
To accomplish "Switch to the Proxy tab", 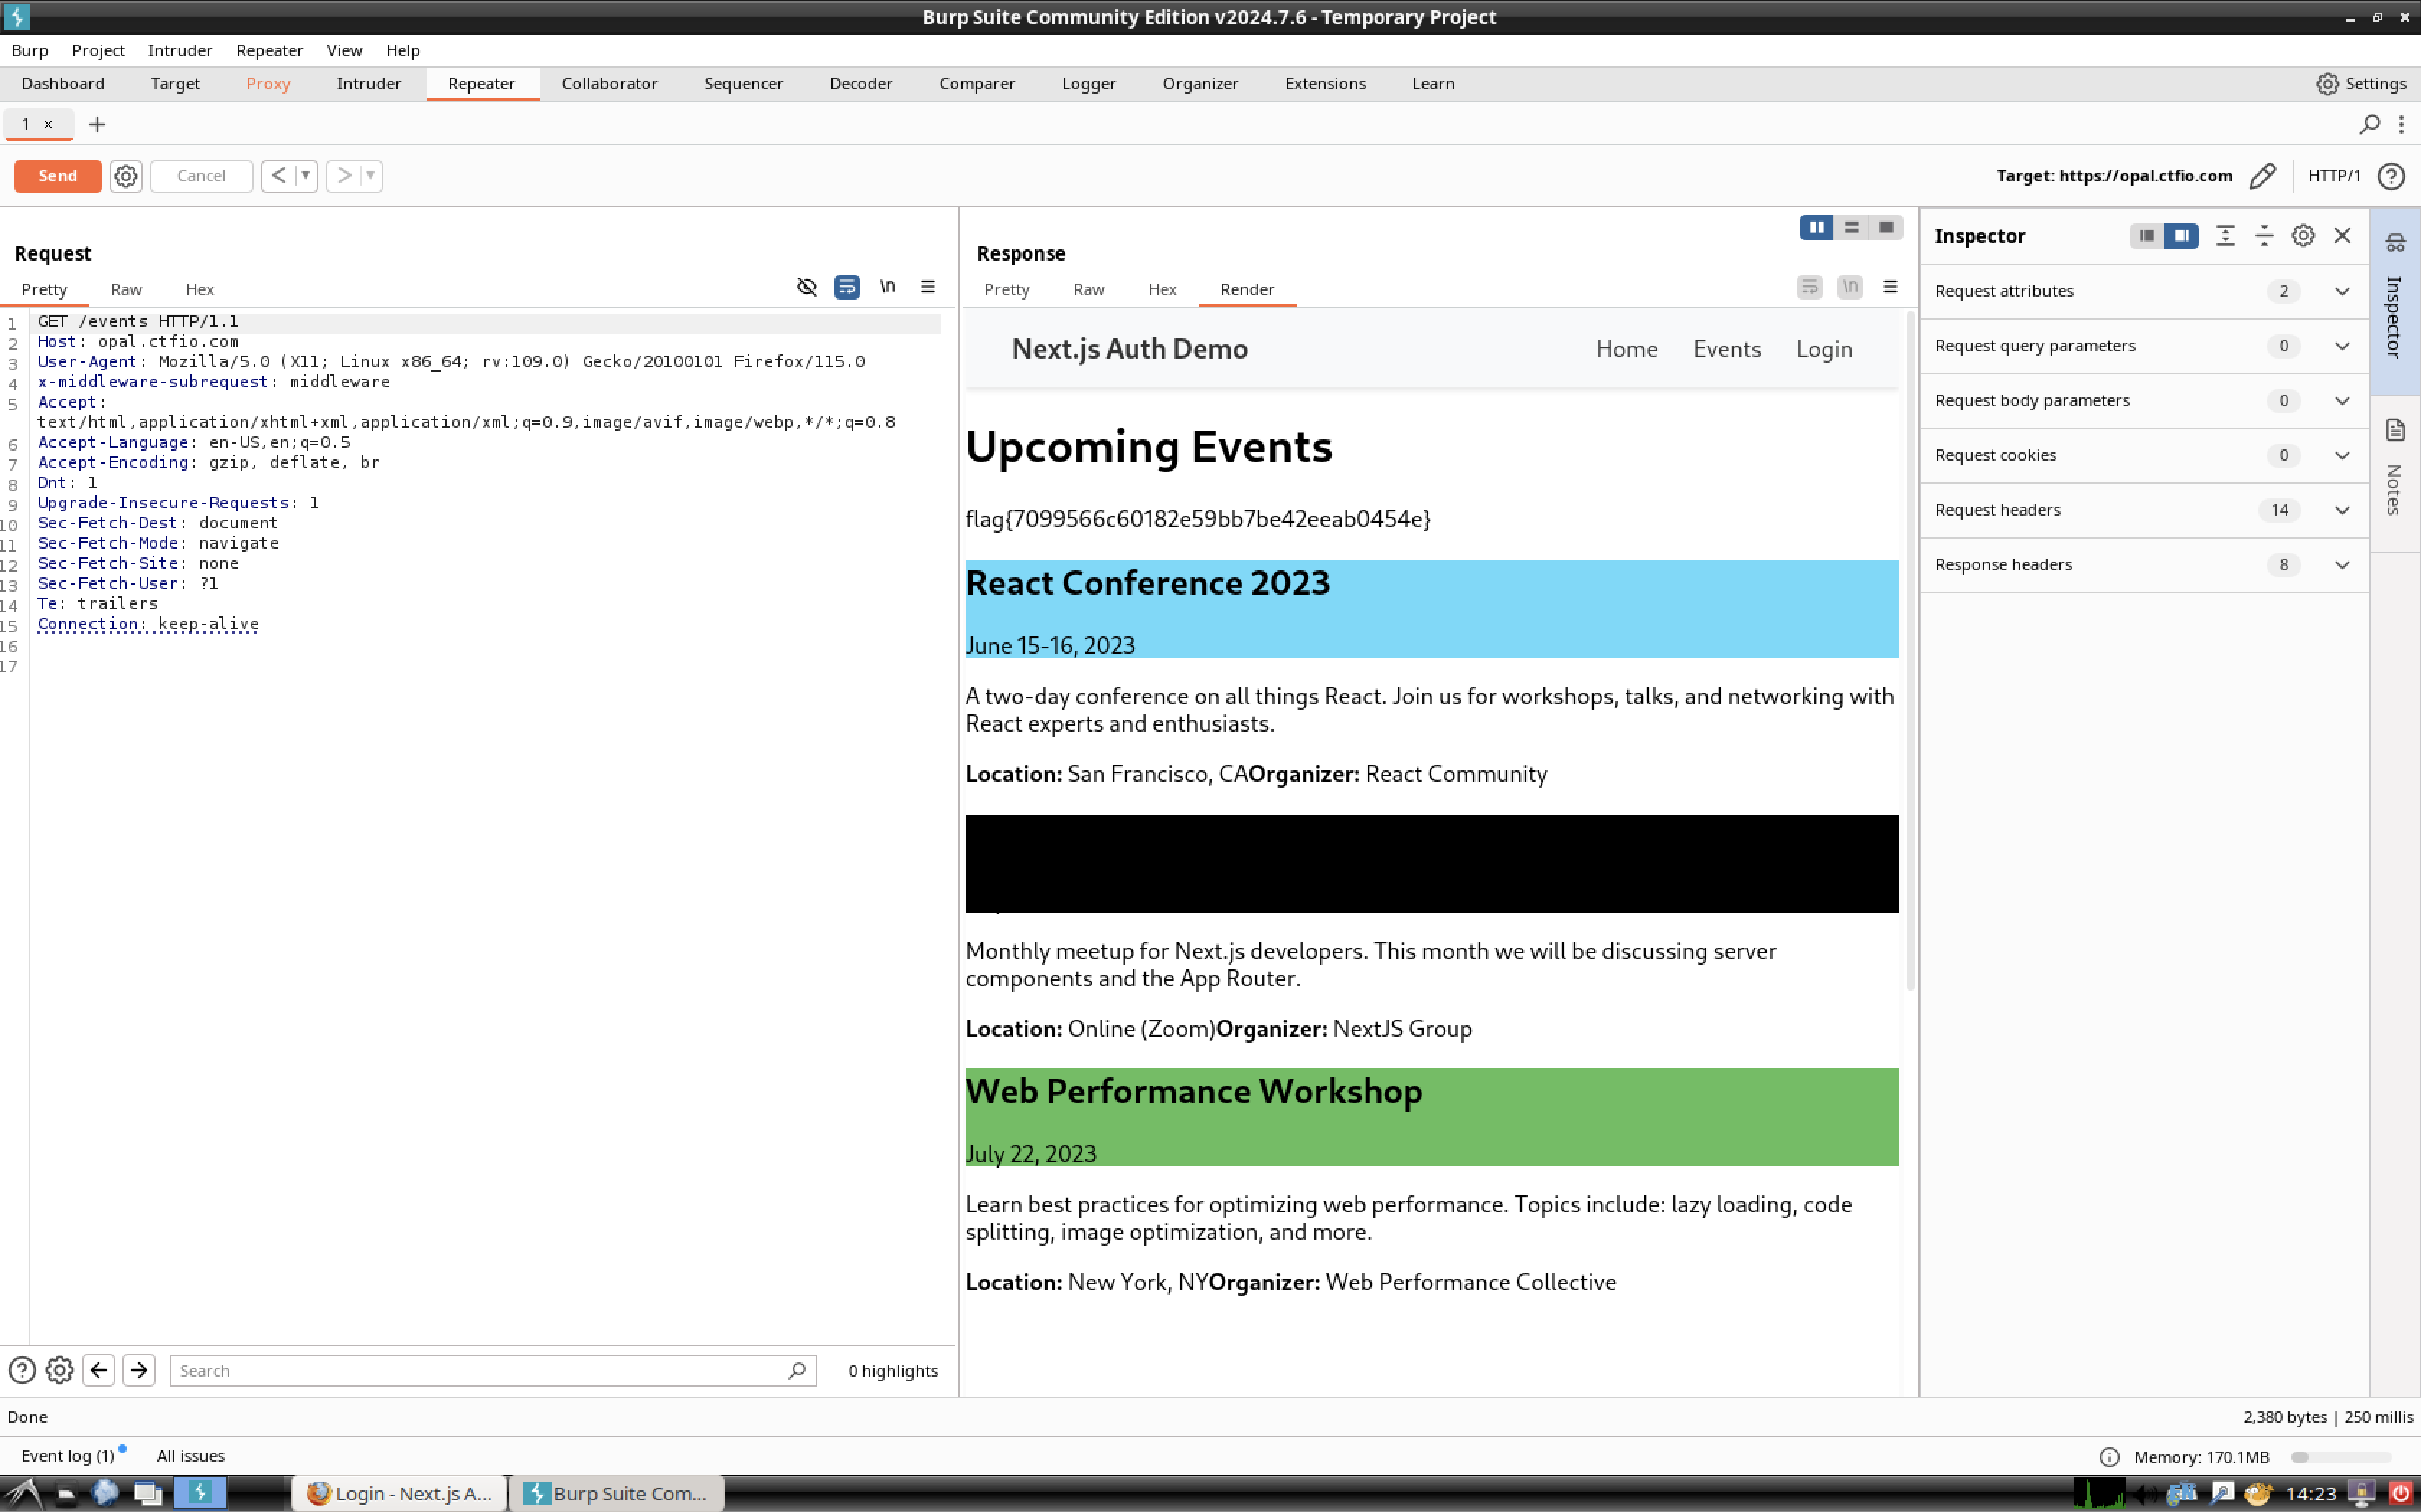I will (268, 84).
